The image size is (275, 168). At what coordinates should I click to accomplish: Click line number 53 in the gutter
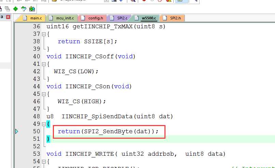(x=37, y=154)
